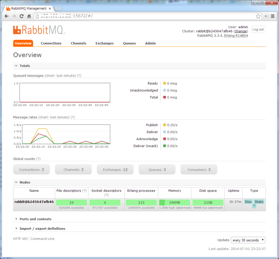The width and height of the screenshot is (279, 259).
Task: Open the HTTP API link
Action: [x=20, y=239]
